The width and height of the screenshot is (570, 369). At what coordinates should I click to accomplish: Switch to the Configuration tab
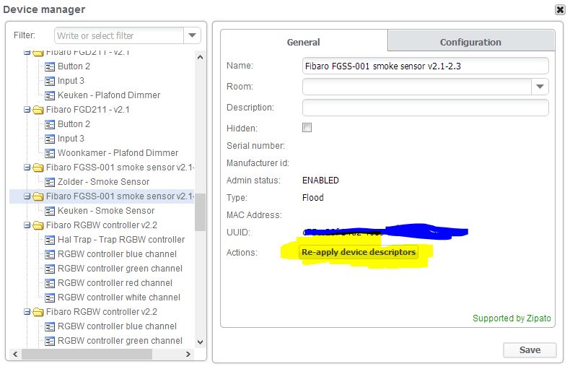[x=470, y=42]
